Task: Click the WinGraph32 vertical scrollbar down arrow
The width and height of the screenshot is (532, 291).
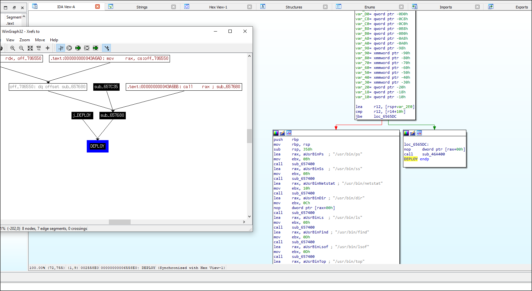Action: coord(249,217)
